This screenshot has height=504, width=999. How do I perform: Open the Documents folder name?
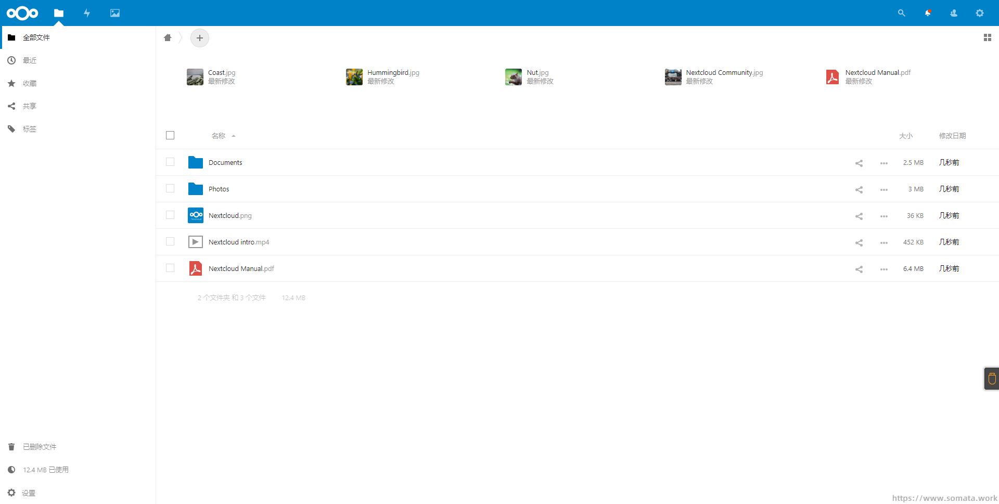click(225, 163)
